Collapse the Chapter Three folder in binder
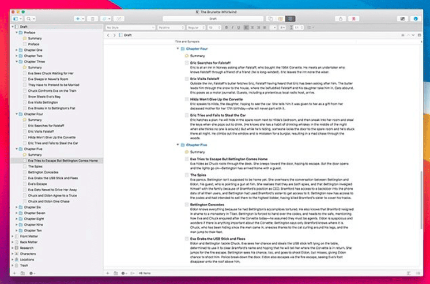 click(x=16, y=62)
